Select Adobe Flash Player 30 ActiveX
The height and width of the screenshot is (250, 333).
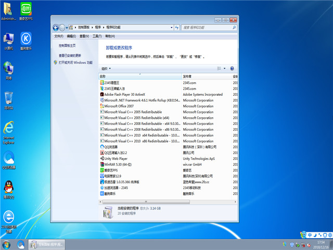click(x=125, y=94)
